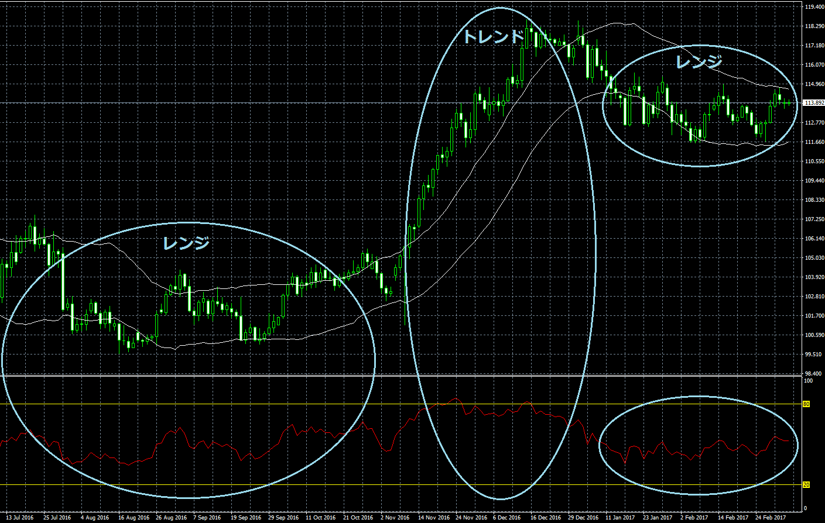Screen dimensions: 825x523
Task: Select the yellow 80 level tag
Action: coord(806,404)
